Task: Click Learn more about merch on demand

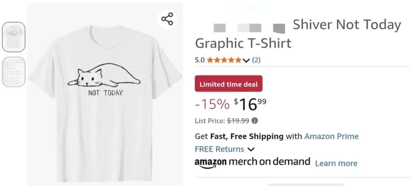Action: [x=336, y=163]
